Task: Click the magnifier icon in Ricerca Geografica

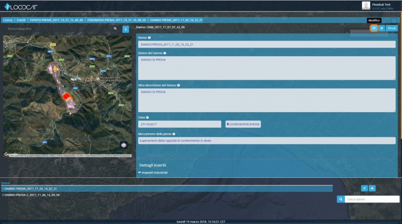Action: tap(115, 29)
